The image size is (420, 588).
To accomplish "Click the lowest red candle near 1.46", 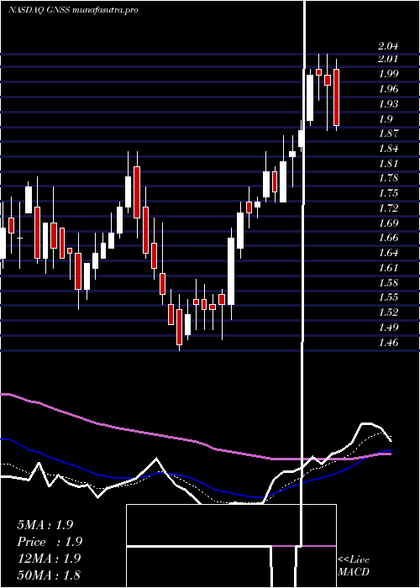I will coord(179,327).
